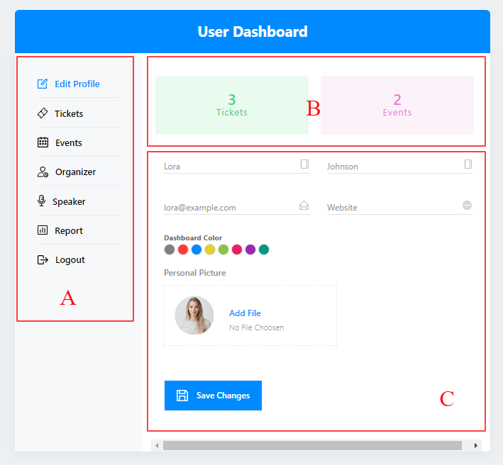The height and width of the screenshot is (465, 503).
Task: Open the Speaker section
Action: (79, 201)
